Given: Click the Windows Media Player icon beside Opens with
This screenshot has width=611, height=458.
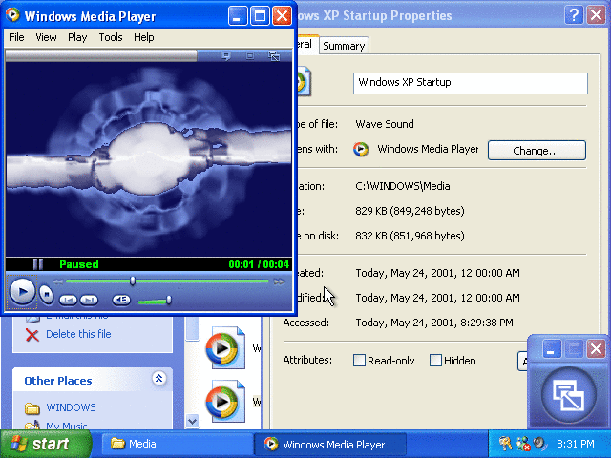Looking at the screenshot, I should (x=361, y=149).
